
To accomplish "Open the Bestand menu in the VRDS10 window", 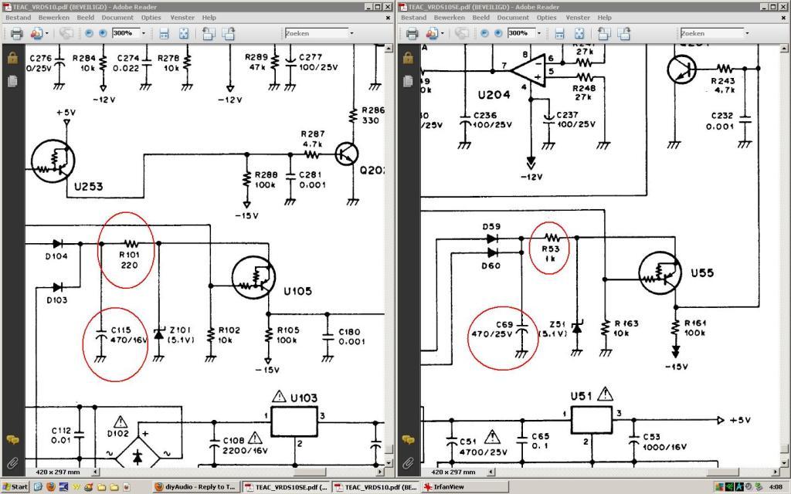I will pos(19,18).
